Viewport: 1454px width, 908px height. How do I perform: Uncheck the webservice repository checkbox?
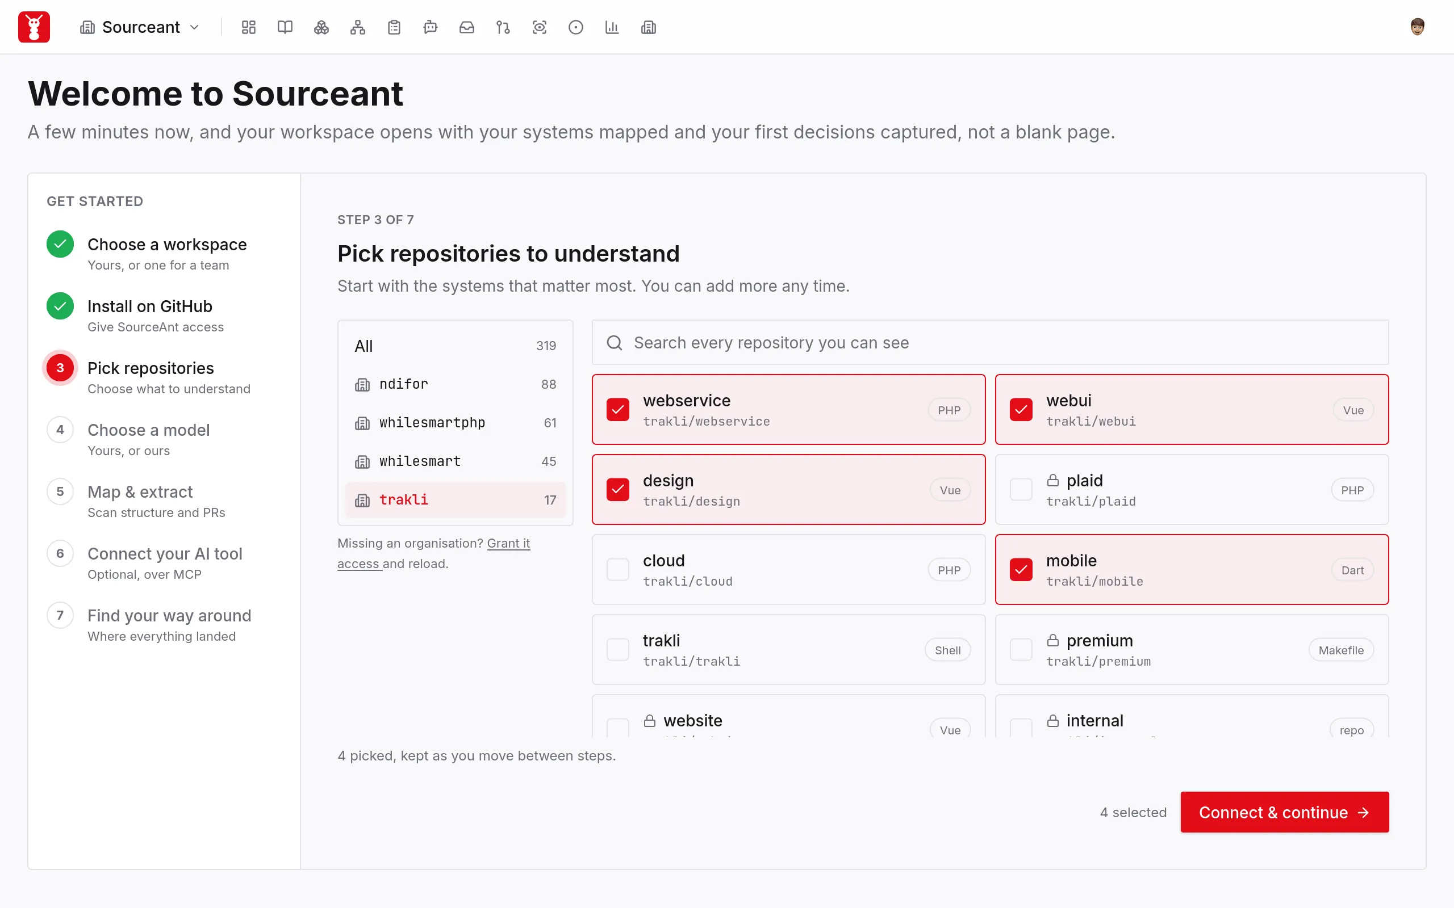pos(617,410)
